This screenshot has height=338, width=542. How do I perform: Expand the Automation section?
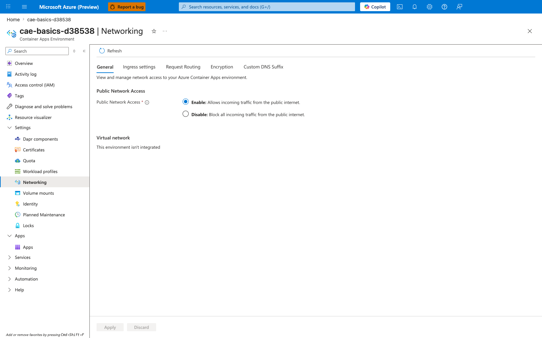(x=9, y=279)
